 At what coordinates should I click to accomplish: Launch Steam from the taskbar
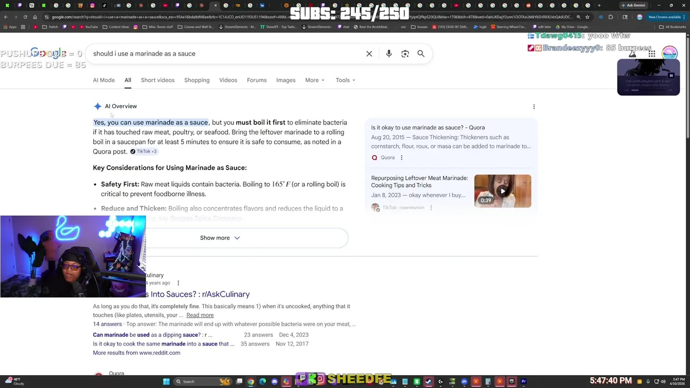(429, 382)
